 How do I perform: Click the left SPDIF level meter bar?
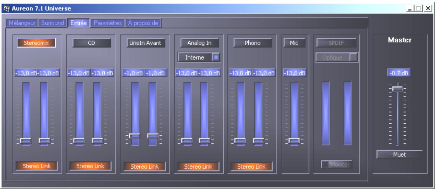click(326, 113)
